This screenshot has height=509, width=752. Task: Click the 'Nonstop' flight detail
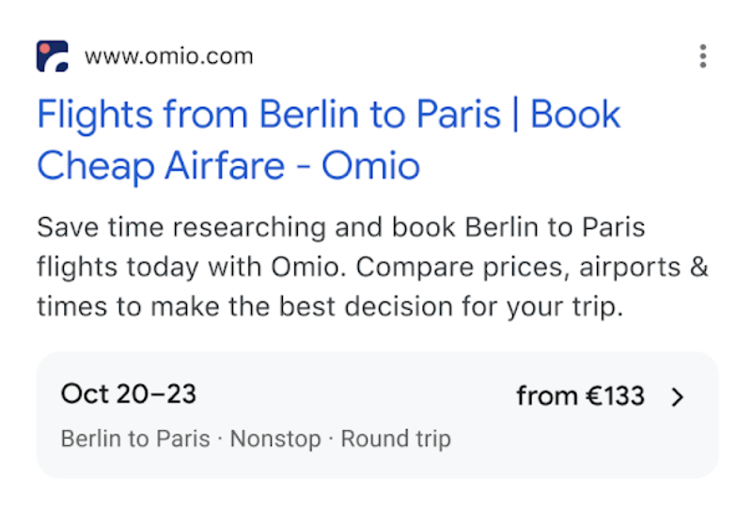(275, 439)
